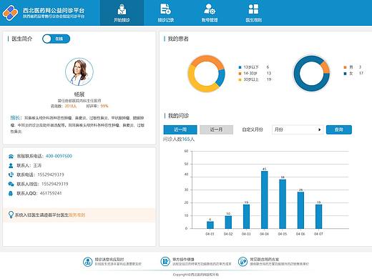The width and height of the screenshot is (372, 279).
Task: Select the 近一月 button
Action: point(216,129)
